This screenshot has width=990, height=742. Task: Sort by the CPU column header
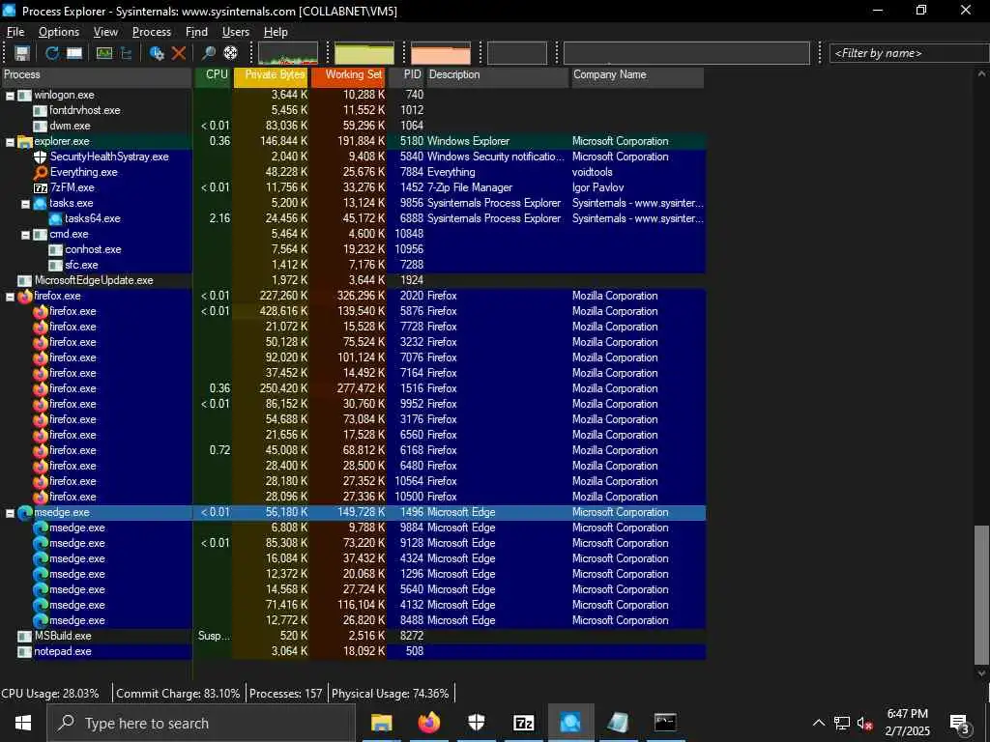214,75
